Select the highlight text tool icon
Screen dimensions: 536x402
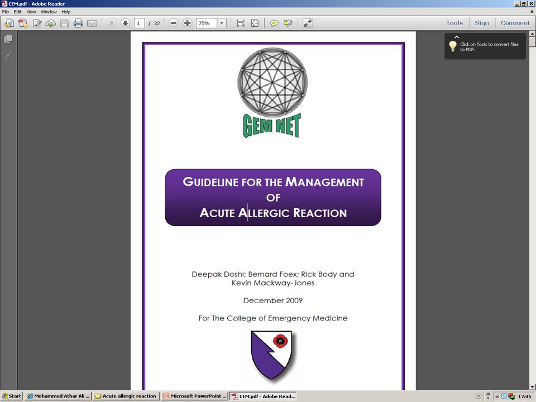click(288, 23)
